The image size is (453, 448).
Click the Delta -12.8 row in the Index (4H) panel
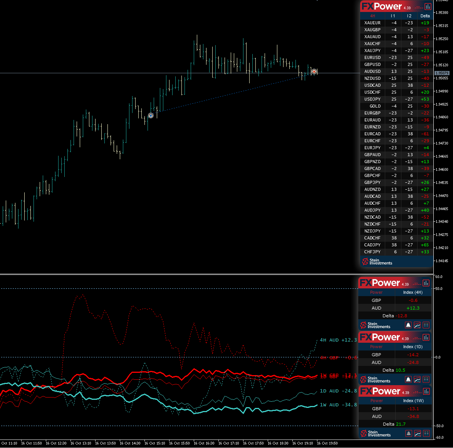[394, 316]
